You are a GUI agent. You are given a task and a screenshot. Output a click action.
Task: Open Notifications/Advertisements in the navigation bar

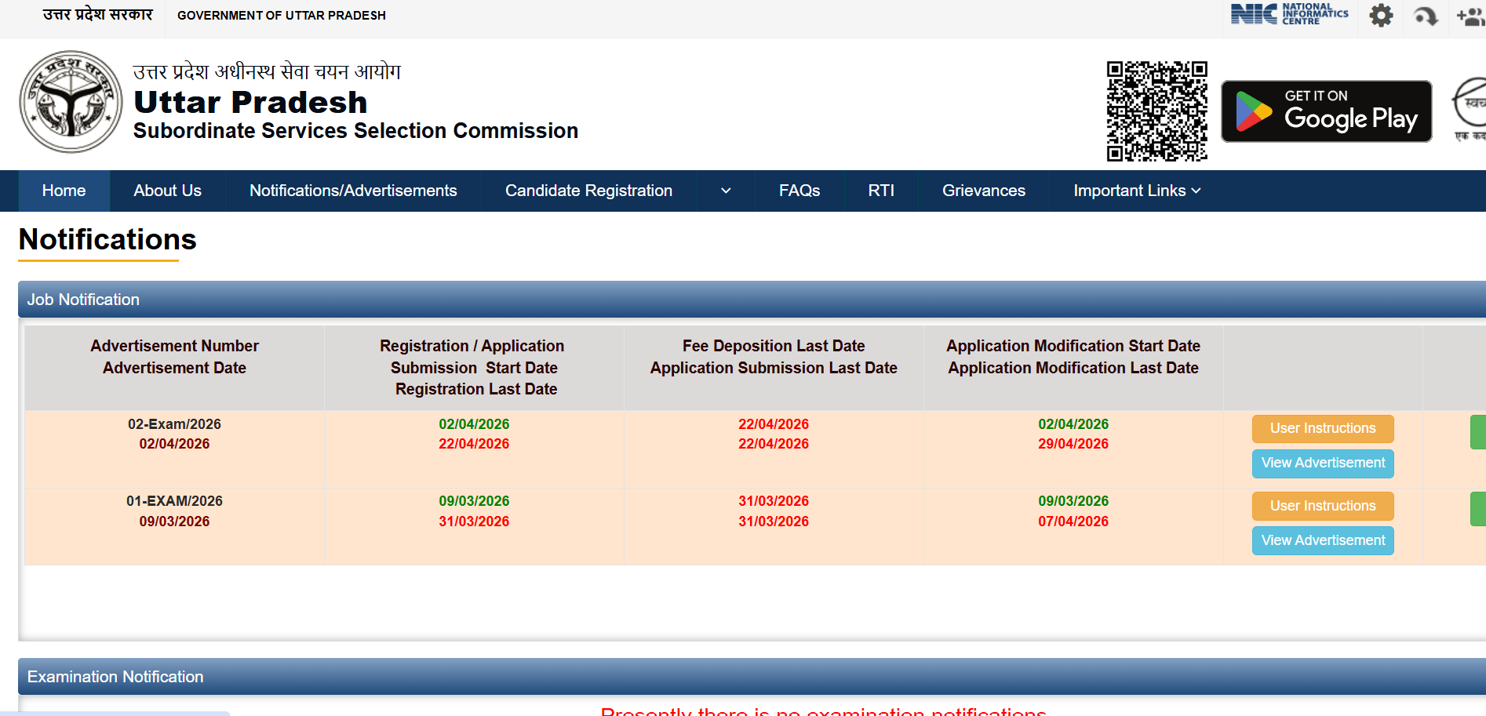(x=353, y=191)
